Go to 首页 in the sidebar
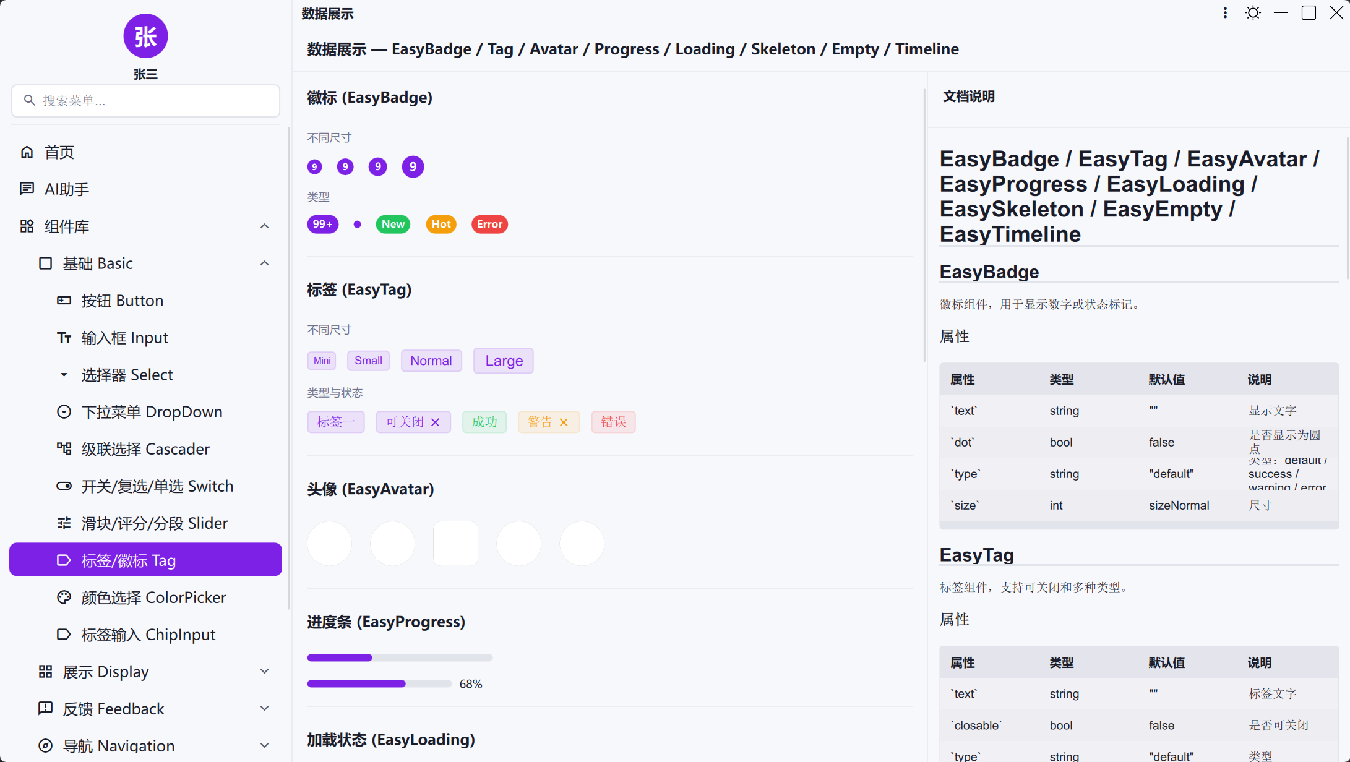 tap(145, 152)
